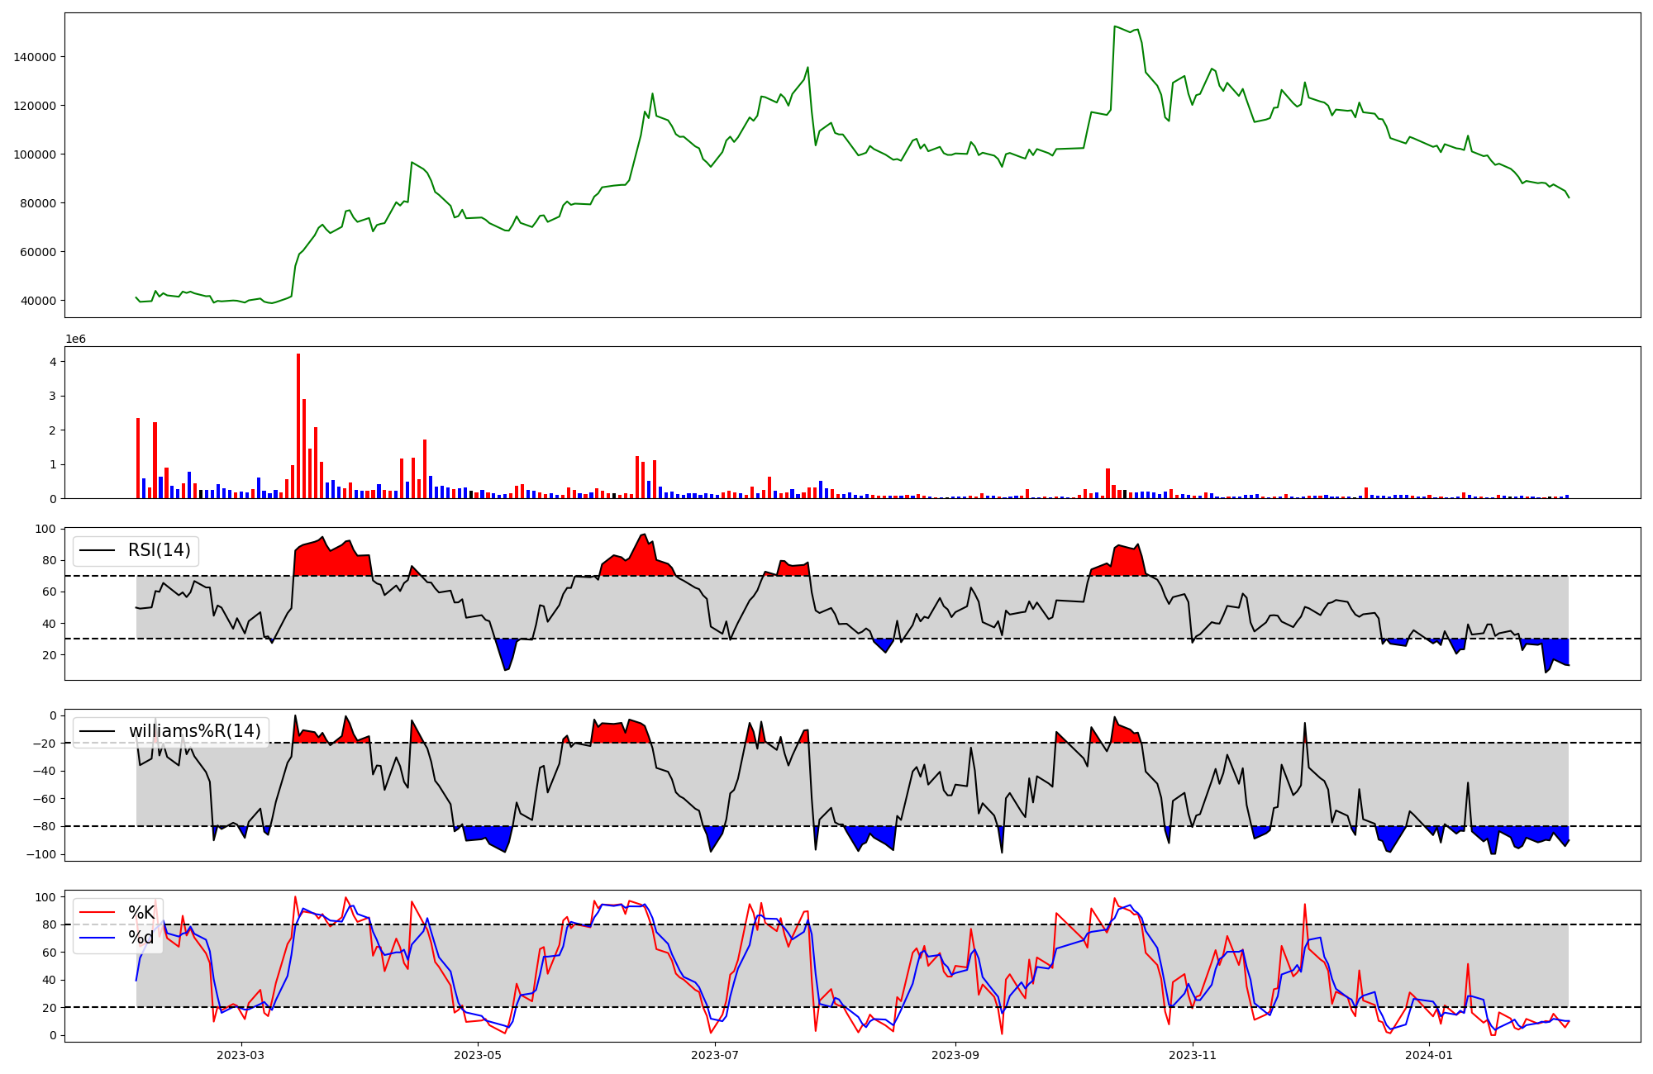Click the 140000 price axis tick label

pyautogui.click(x=35, y=57)
